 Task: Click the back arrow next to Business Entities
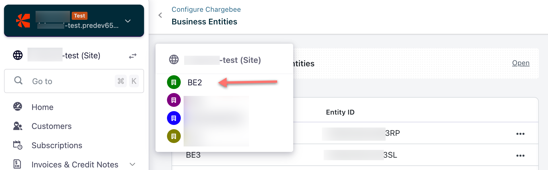pyautogui.click(x=160, y=15)
